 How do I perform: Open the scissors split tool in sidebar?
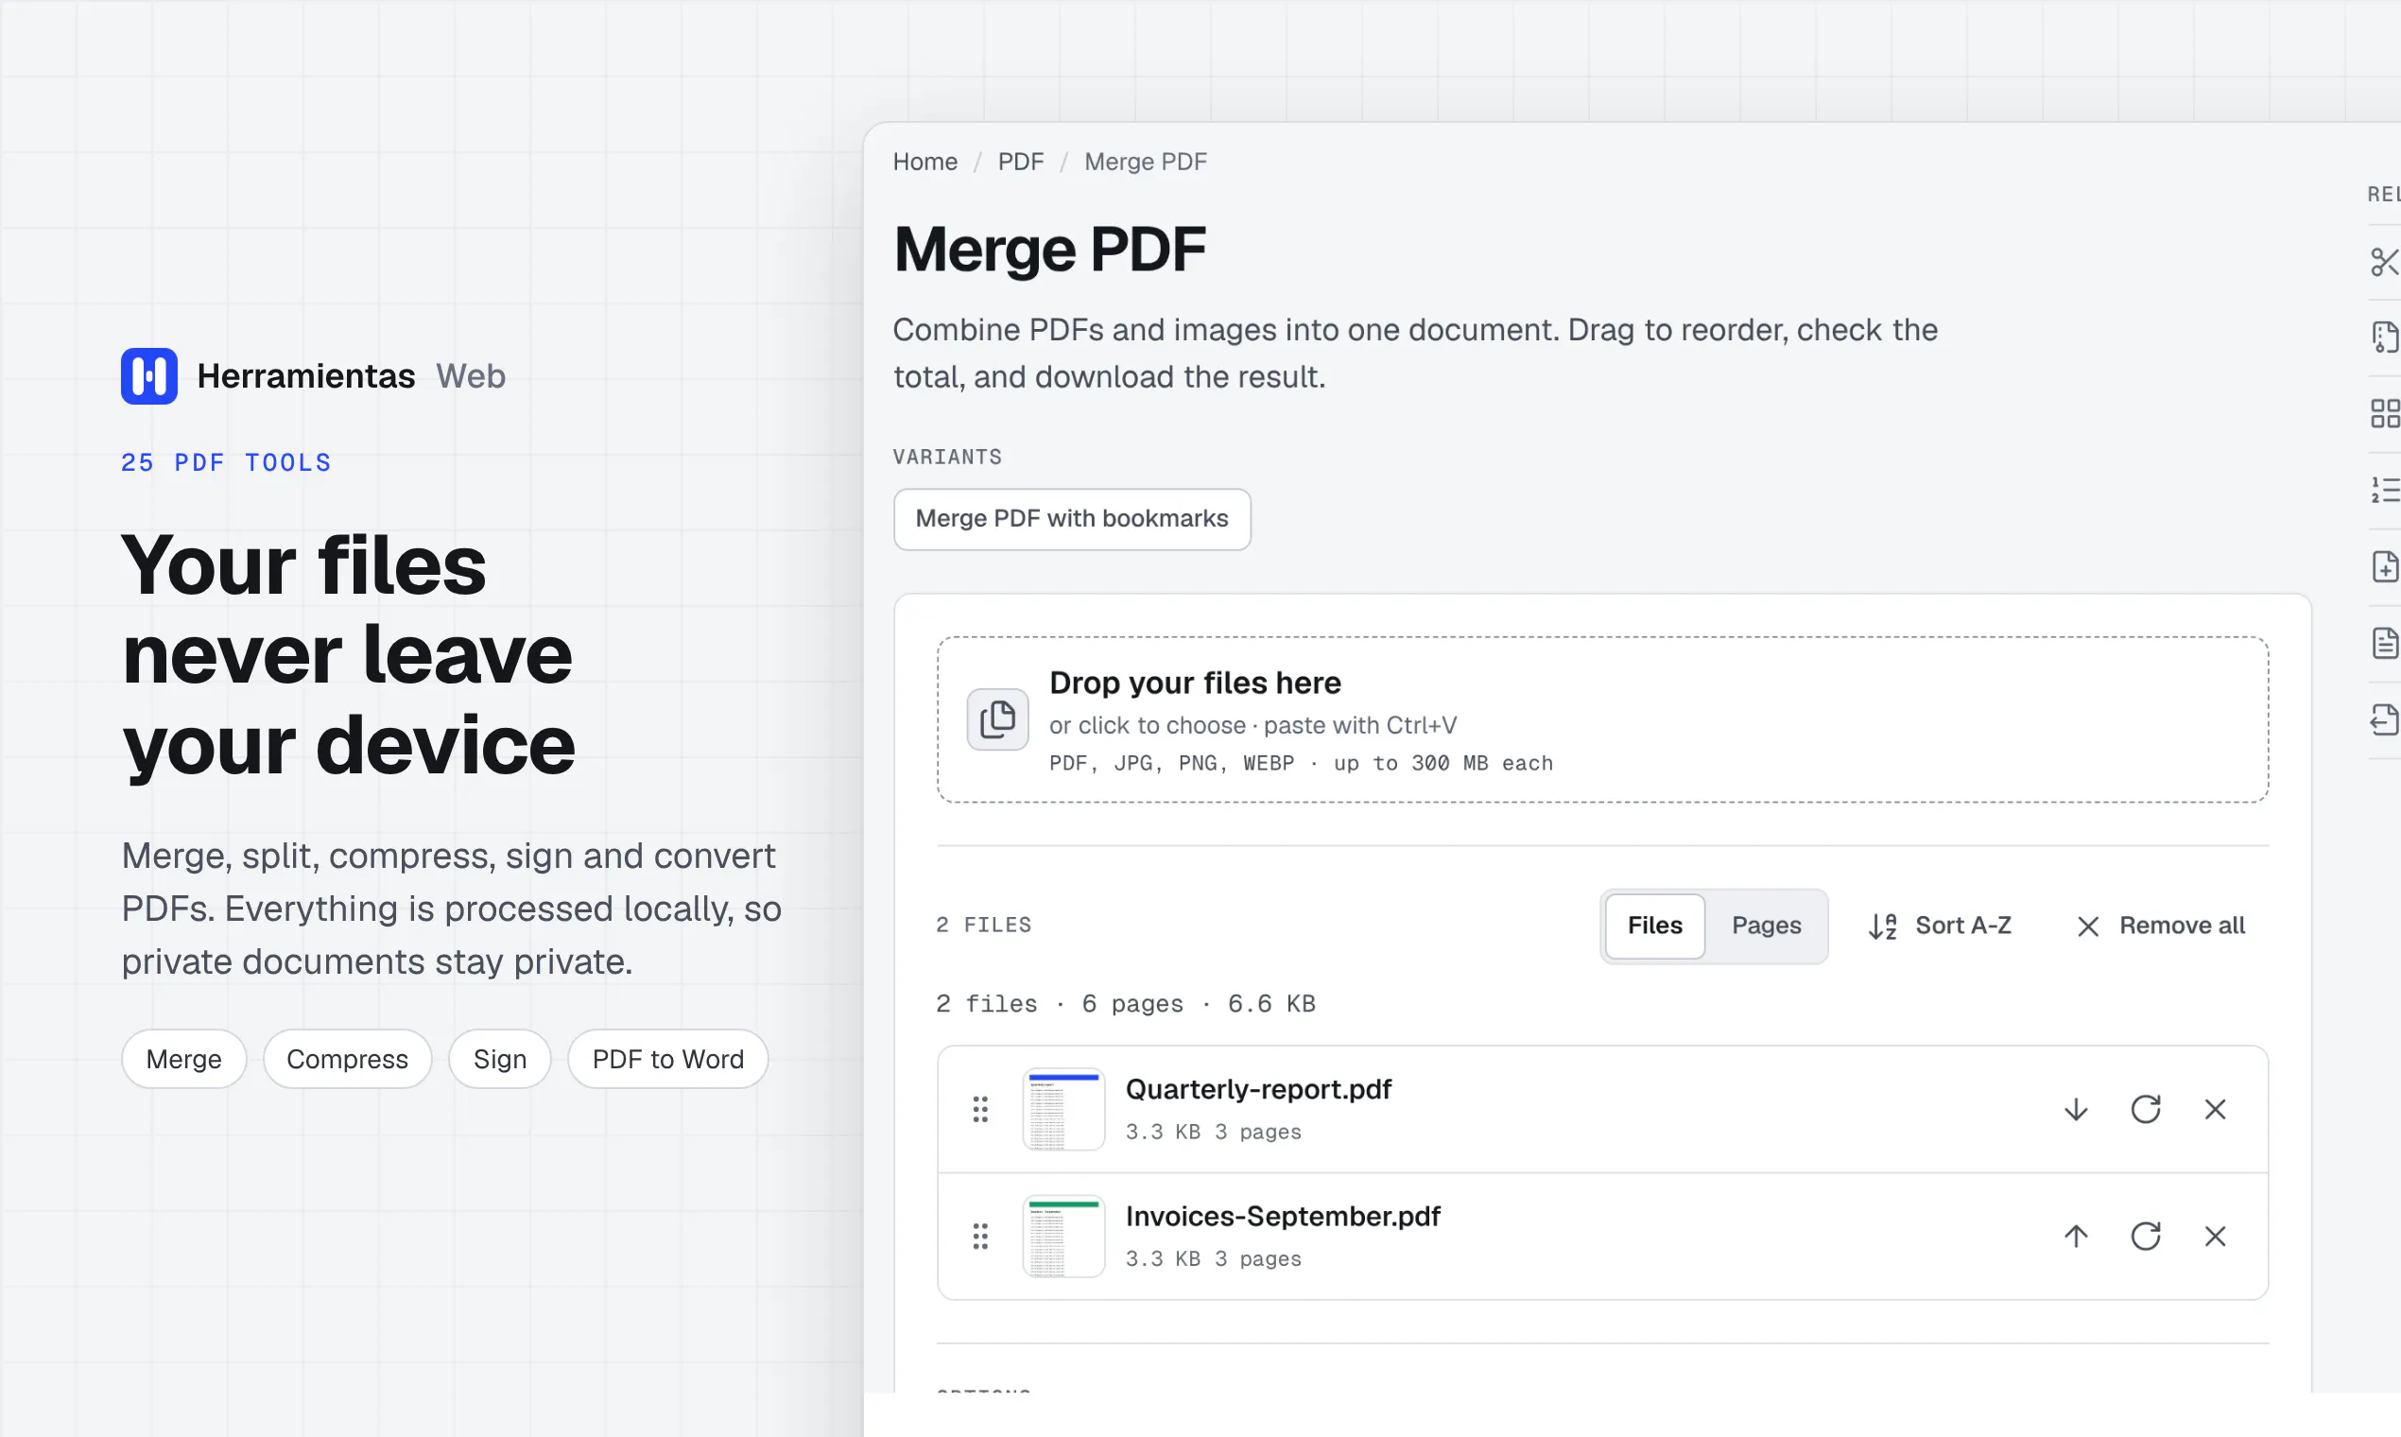(2385, 262)
